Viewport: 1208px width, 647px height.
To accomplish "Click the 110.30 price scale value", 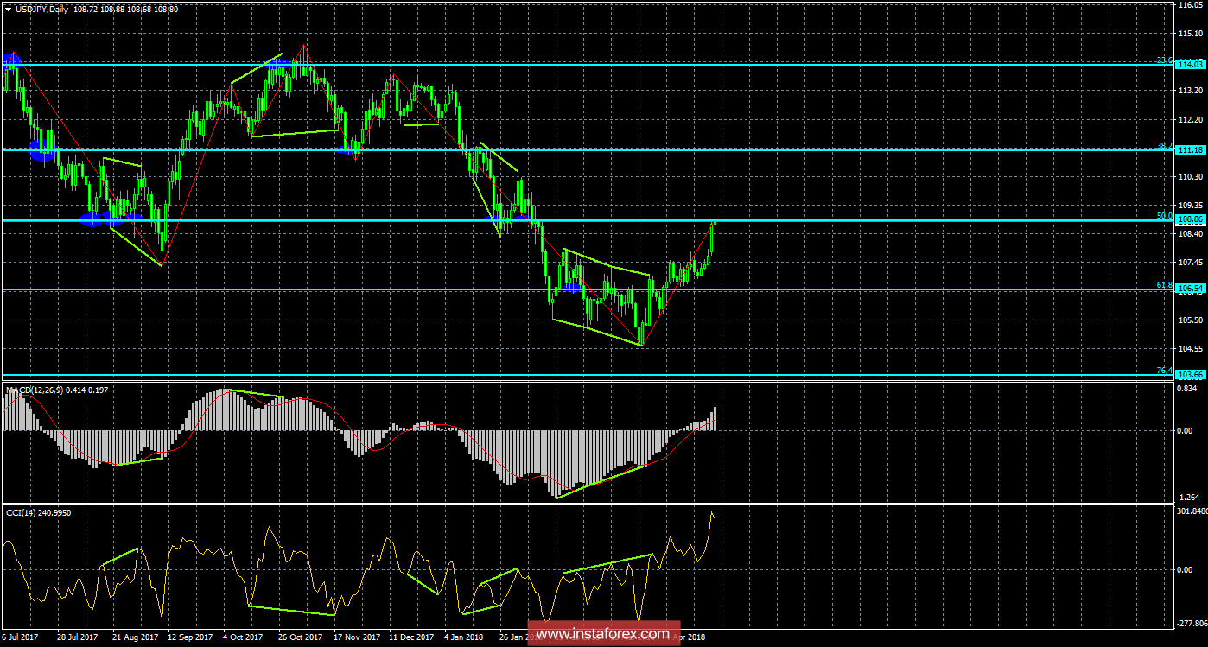I will (1192, 176).
